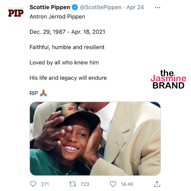Open the share upload icon
The image size is (191, 191).
tap(157, 184)
